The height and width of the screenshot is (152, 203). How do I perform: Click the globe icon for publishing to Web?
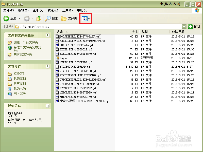(x=10, y=48)
